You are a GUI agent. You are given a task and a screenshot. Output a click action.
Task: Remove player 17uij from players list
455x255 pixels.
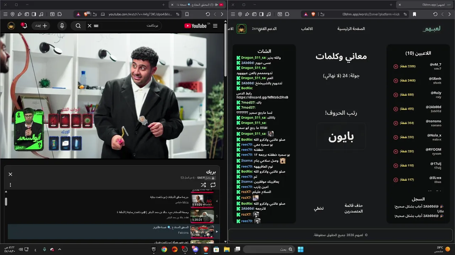[396, 166]
